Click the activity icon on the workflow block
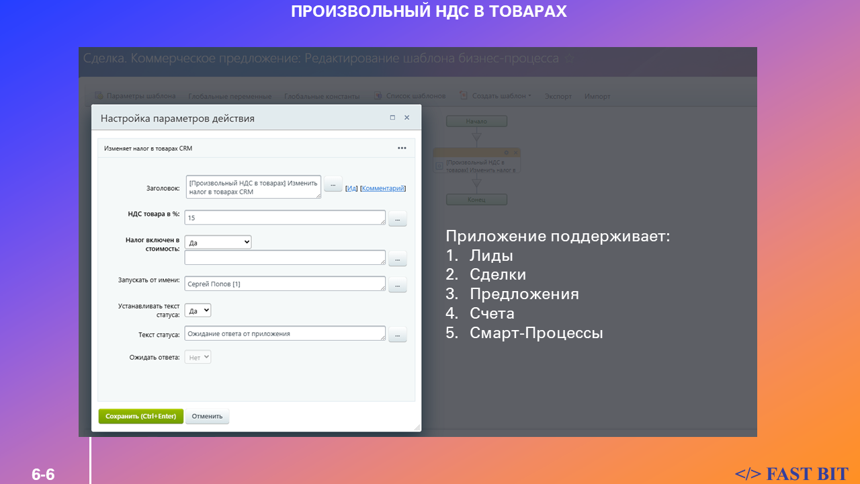The height and width of the screenshot is (484, 860). pos(439,165)
